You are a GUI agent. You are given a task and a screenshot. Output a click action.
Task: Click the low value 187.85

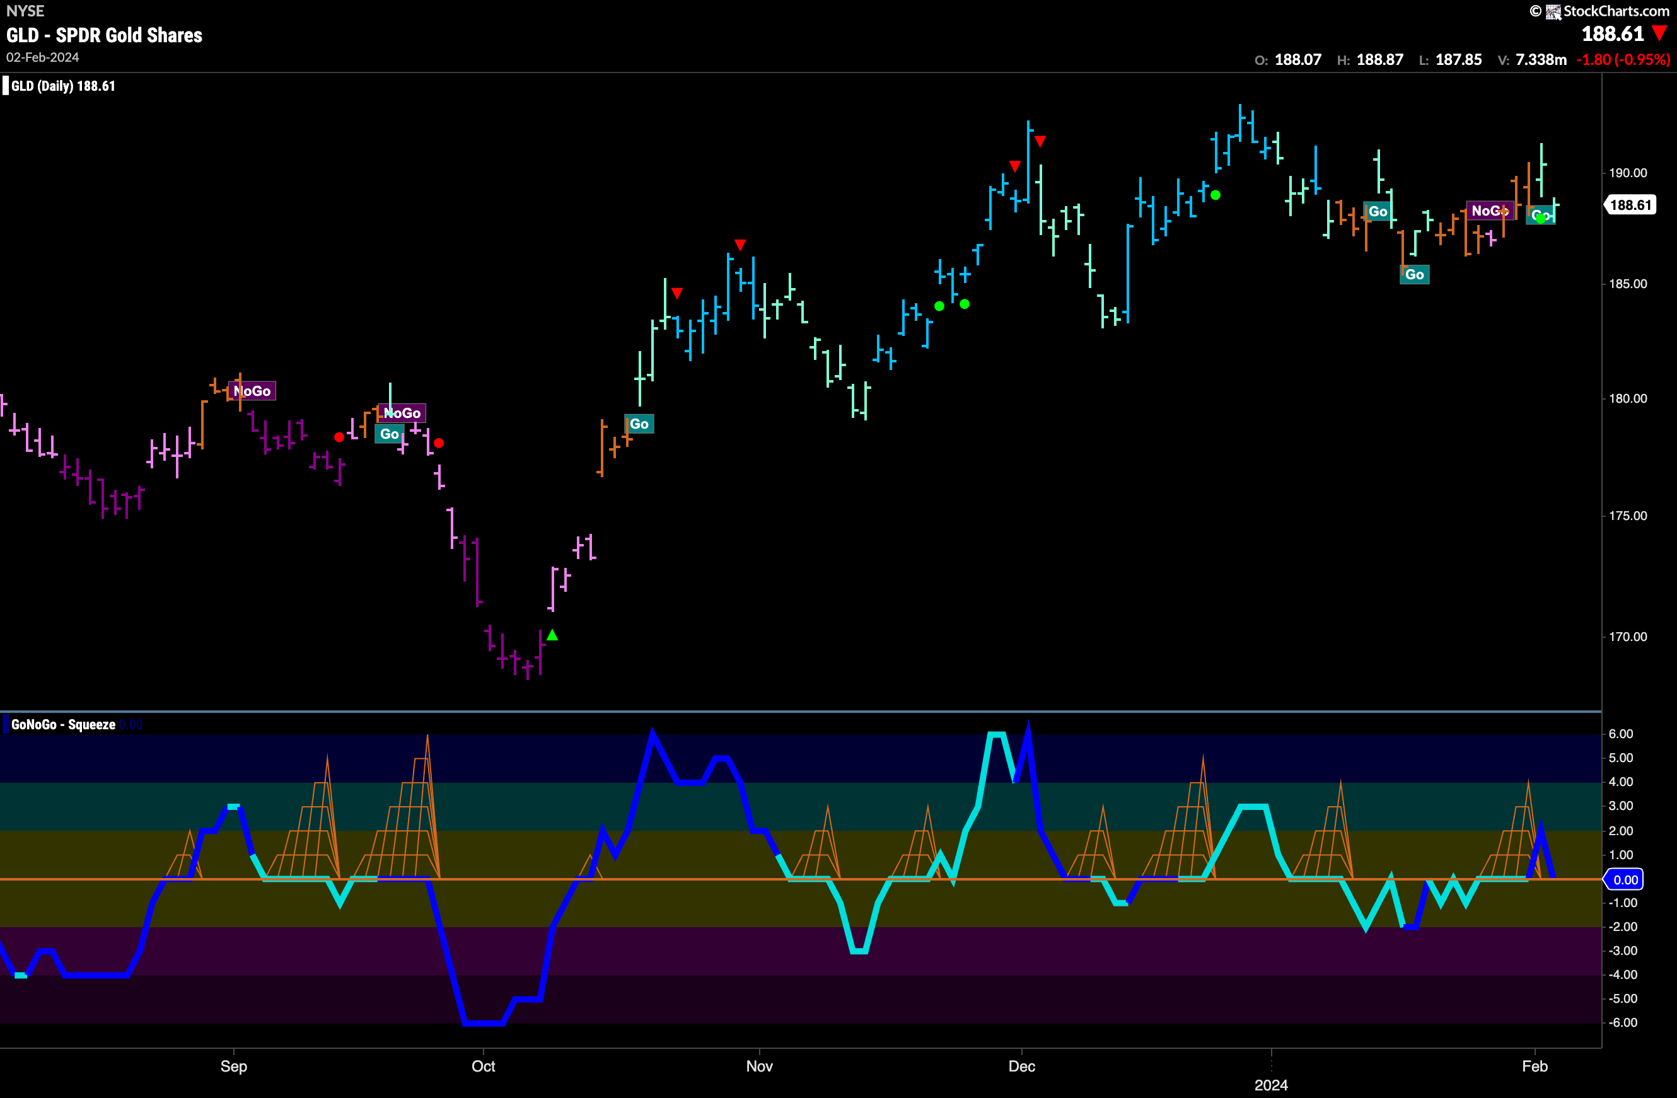[x=1459, y=60]
